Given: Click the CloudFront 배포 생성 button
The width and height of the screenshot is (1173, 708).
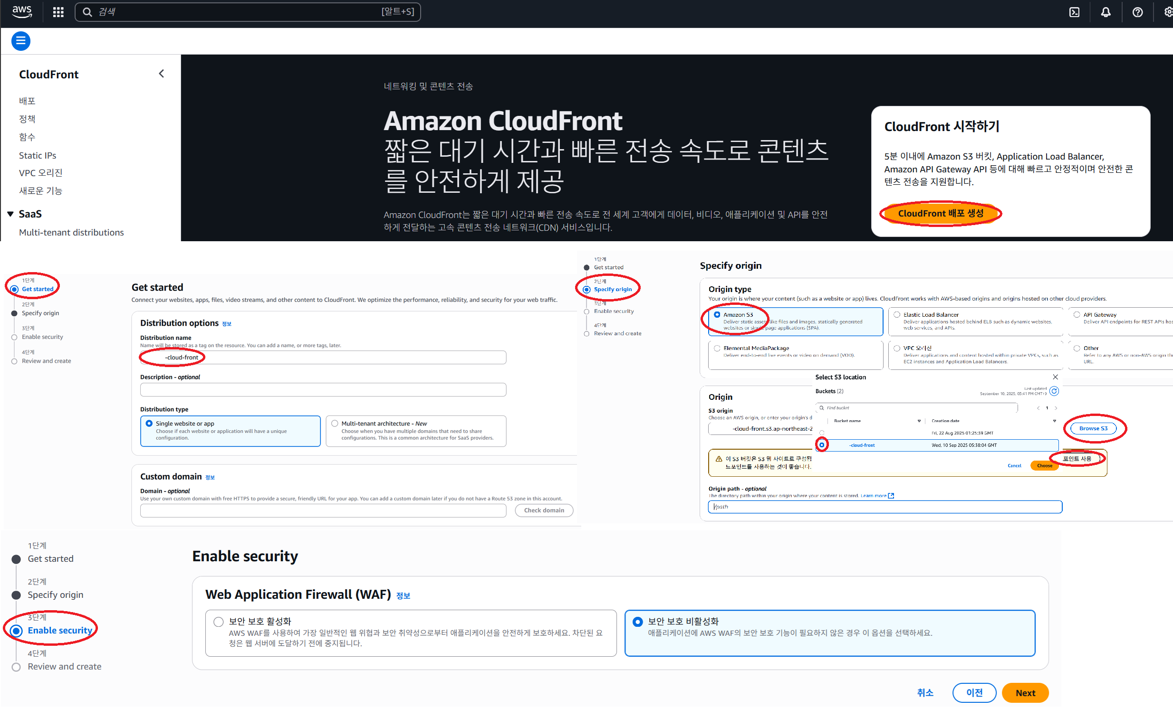Looking at the screenshot, I should click(x=941, y=214).
